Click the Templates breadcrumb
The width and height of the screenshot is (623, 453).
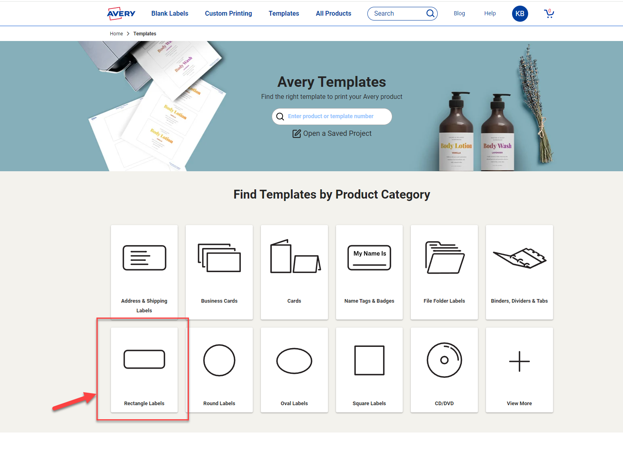pos(145,34)
